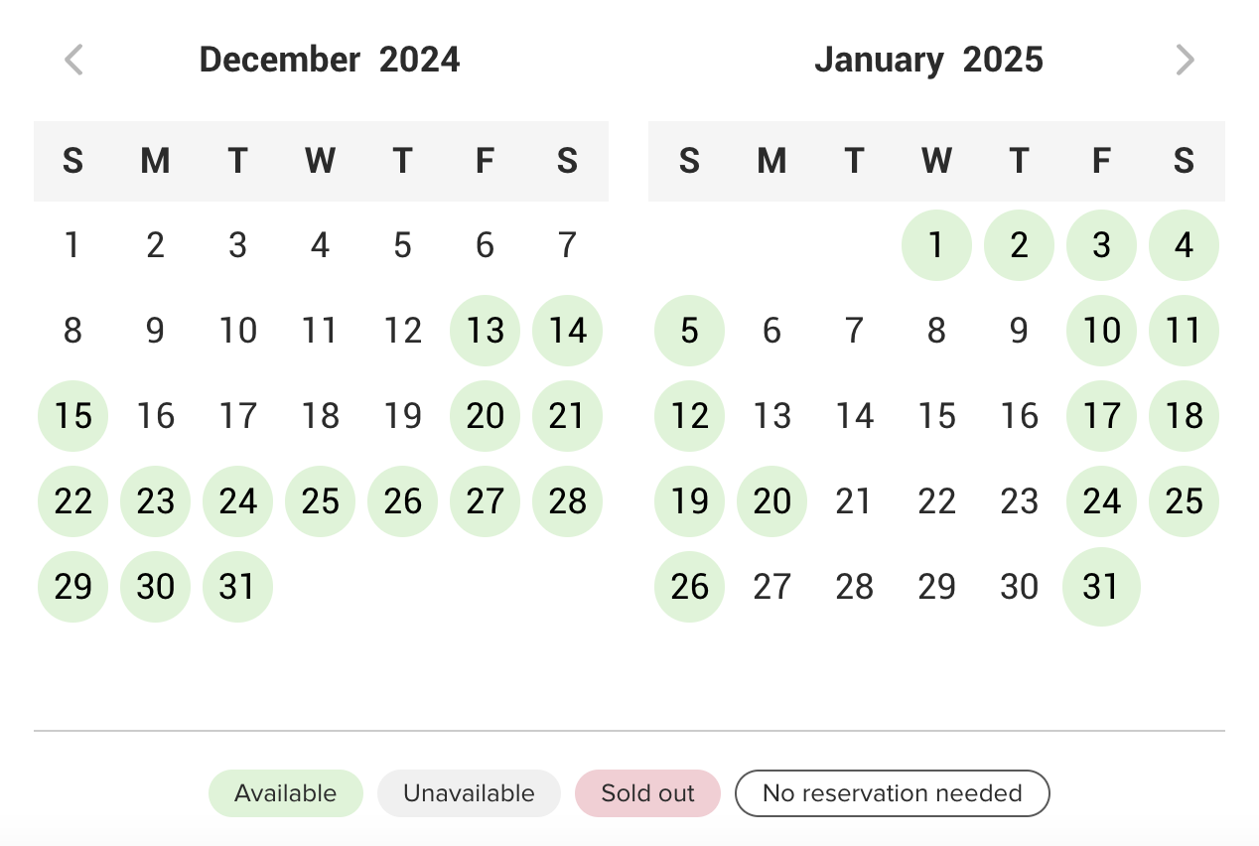
Task: Select December 15 as check-in date
Action: 72,416
